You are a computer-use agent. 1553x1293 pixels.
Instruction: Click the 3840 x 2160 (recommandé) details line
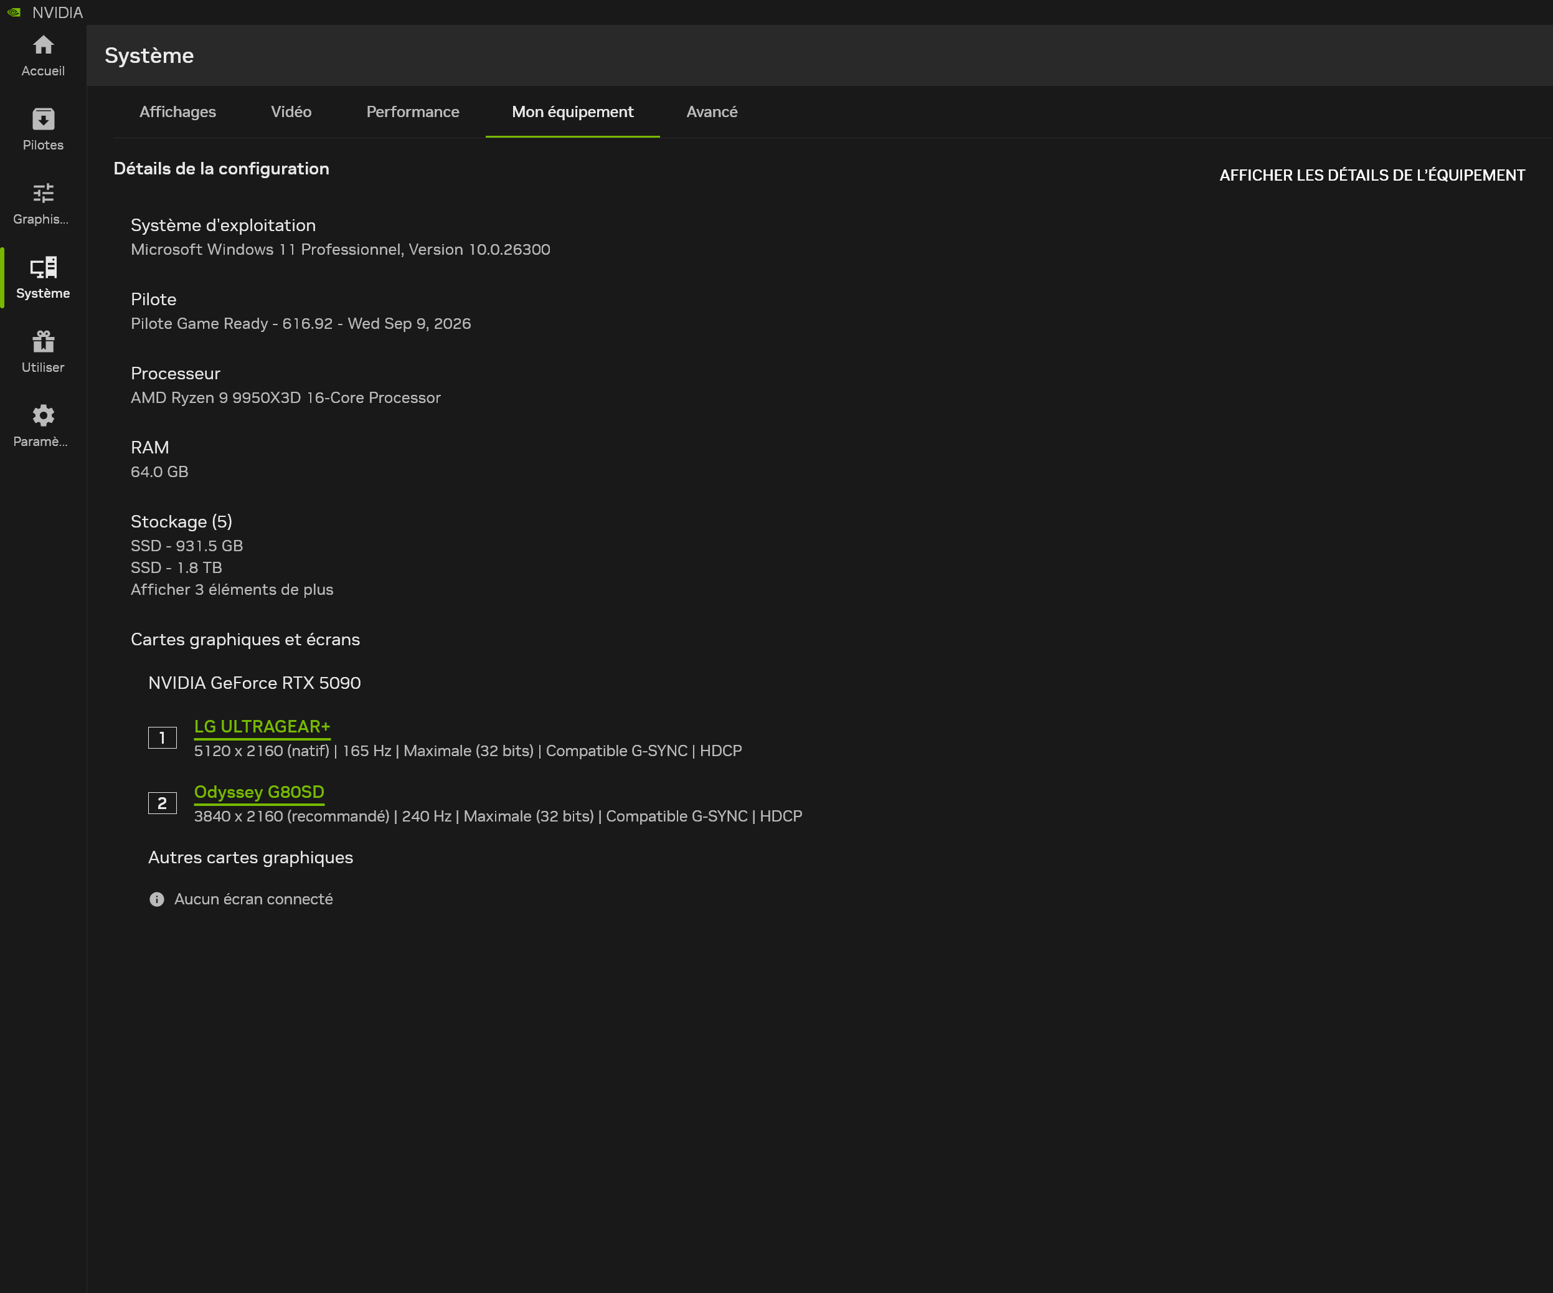[x=498, y=816]
